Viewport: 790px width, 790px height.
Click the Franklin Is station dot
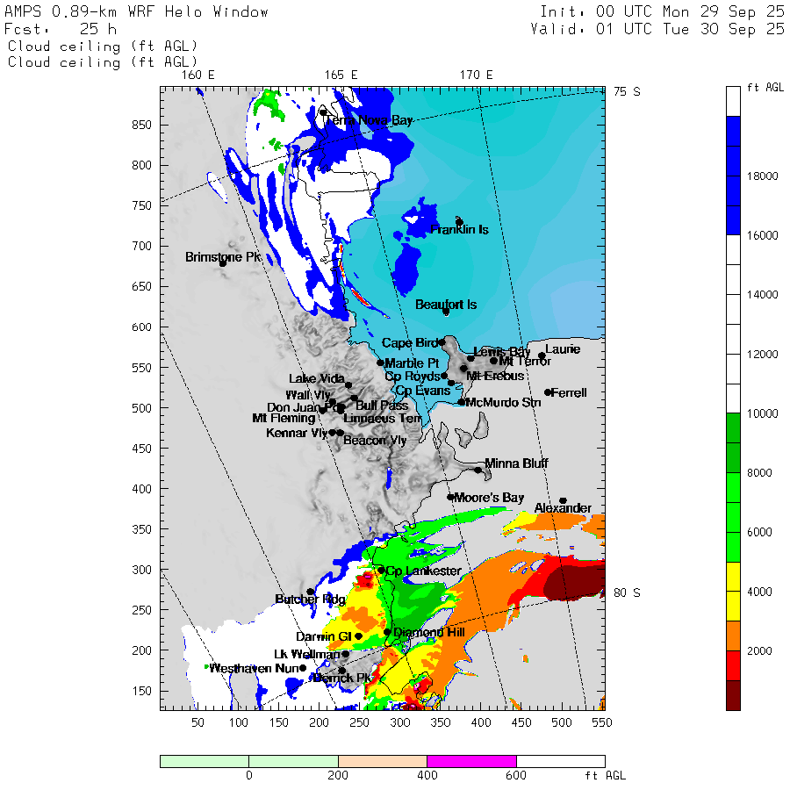point(459,222)
